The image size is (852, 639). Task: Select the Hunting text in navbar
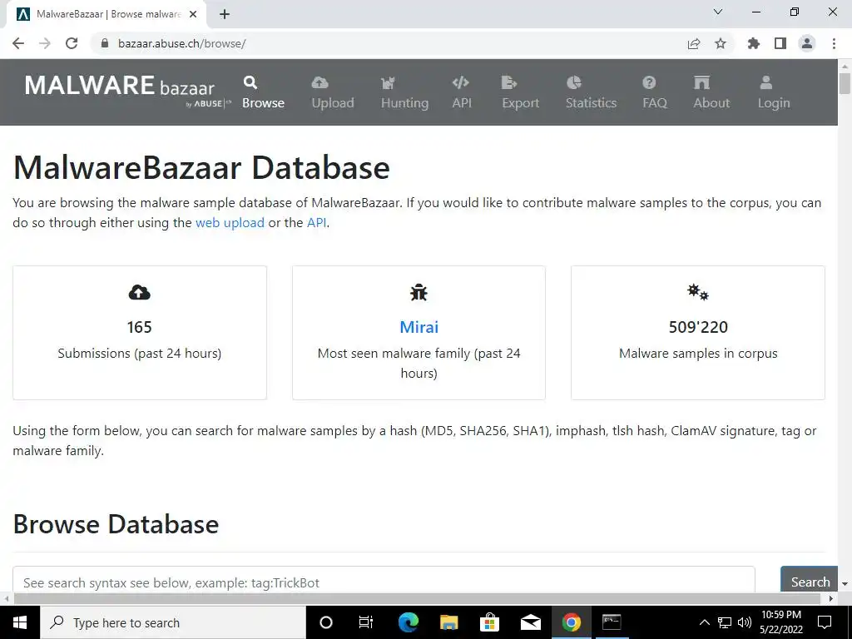point(405,103)
